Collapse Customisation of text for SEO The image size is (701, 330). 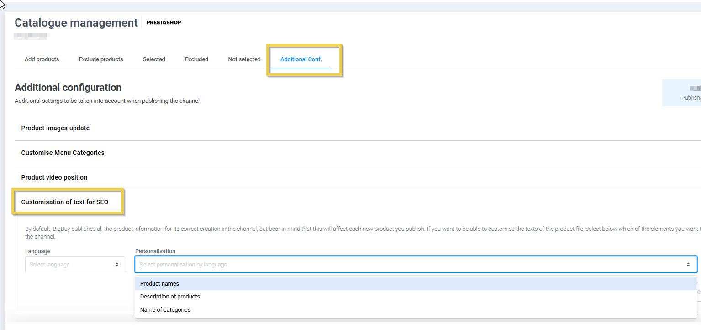[64, 202]
